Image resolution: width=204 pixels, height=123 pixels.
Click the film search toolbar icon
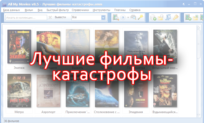pos(116,17)
